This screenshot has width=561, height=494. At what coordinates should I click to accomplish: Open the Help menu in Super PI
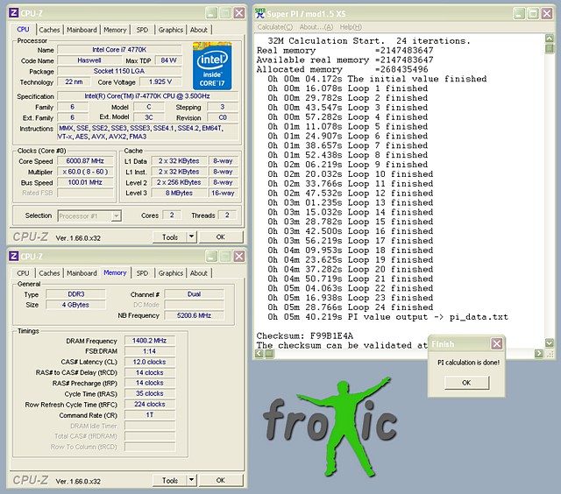[351, 27]
